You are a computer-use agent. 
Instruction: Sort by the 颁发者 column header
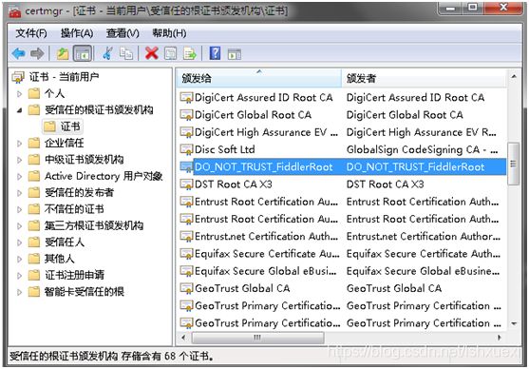click(425, 78)
